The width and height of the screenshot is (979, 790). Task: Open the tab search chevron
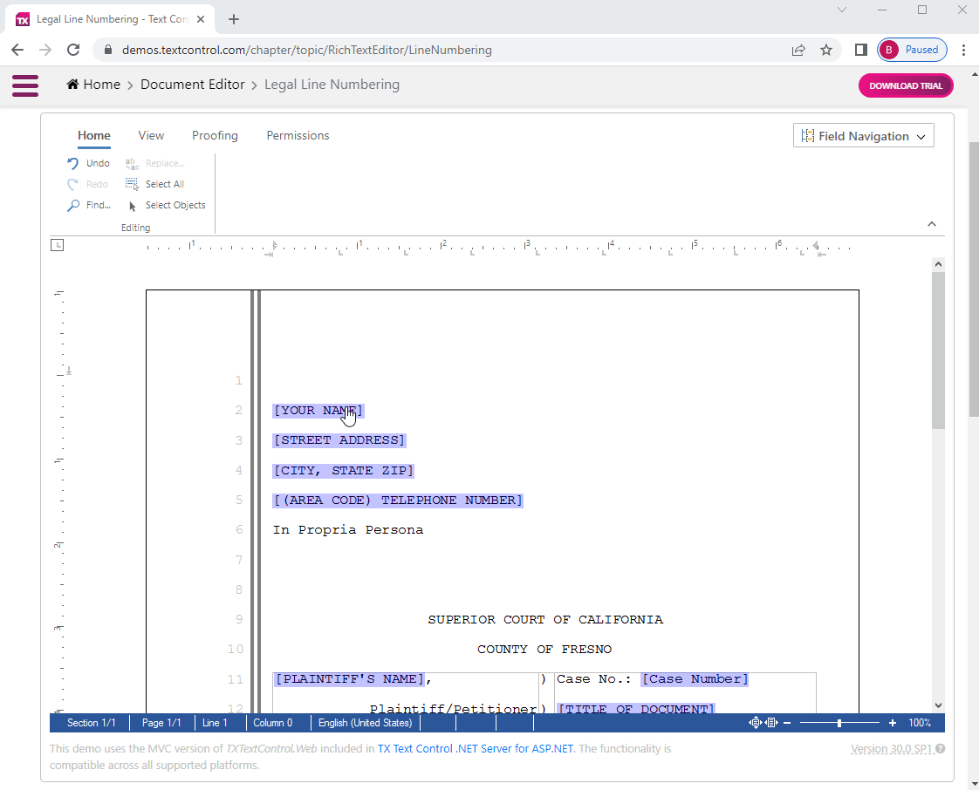[842, 10]
